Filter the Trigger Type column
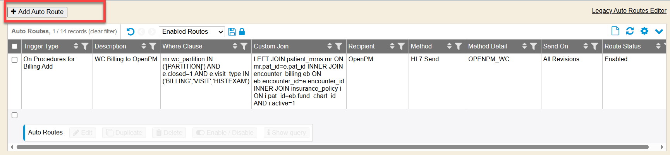This screenshot has width=670, height=155. tap(85, 46)
